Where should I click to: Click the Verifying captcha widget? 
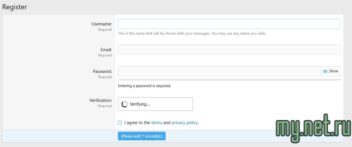(x=155, y=104)
